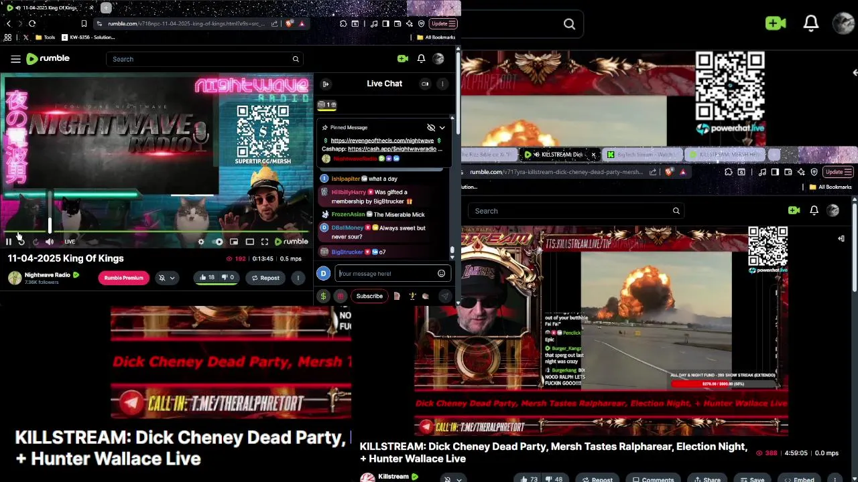
Task: Open Rumble hamburger menu in left window
Action: pos(15,59)
